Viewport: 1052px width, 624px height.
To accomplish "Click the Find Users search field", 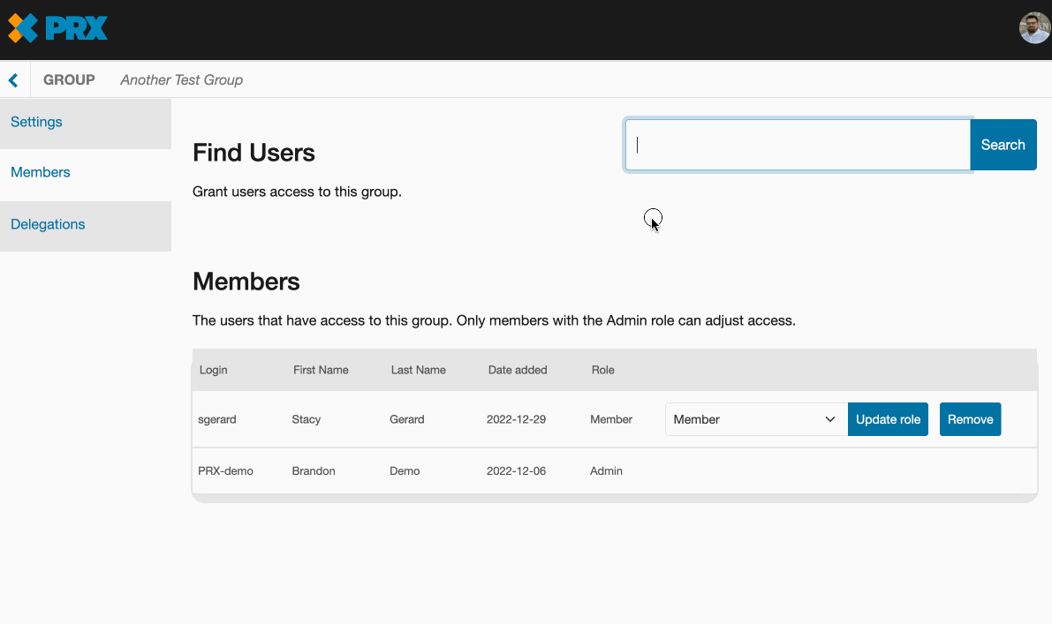I will (x=795, y=144).
